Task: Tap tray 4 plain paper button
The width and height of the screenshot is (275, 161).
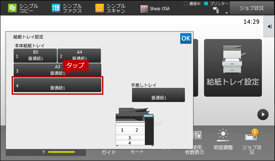Action: point(58,85)
